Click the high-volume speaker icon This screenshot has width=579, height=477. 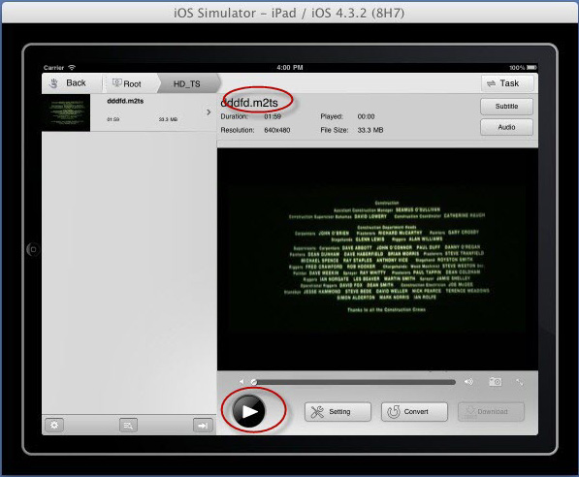(468, 382)
